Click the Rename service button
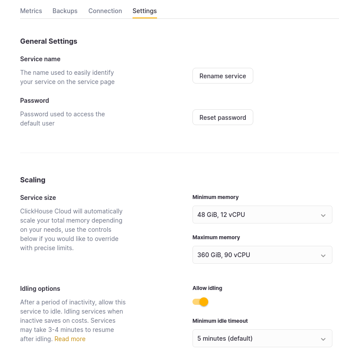The width and height of the screenshot is (339, 356). (x=223, y=76)
